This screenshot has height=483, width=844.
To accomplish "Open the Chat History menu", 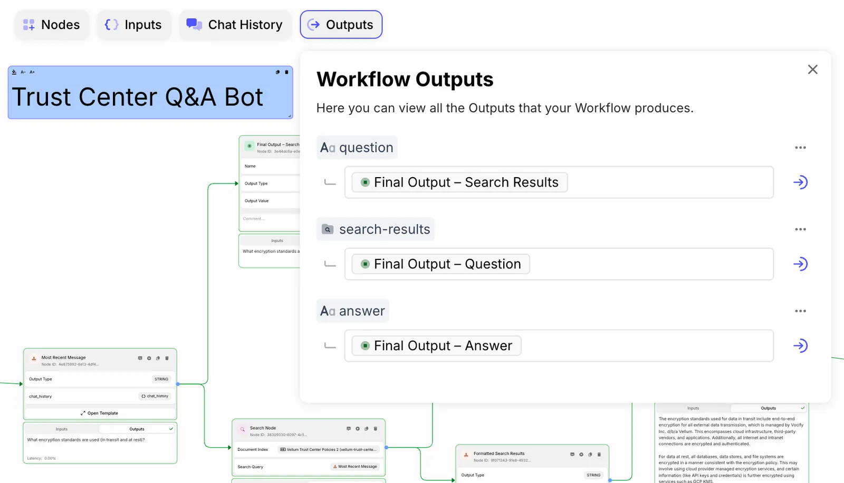I will 235,25.
